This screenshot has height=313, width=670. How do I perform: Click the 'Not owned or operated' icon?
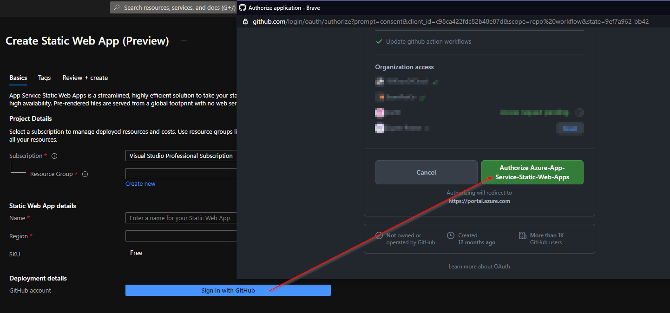point(379,235)
